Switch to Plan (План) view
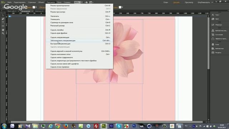Viewport: 229px width, 129px height. point(166,3)
